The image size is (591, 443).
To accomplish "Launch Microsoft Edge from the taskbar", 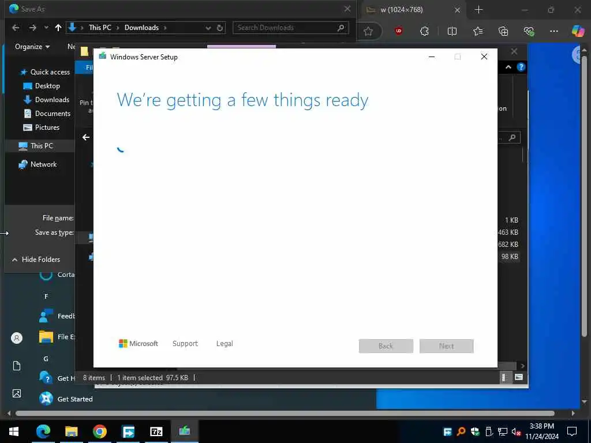I will [x=43, y=431].
